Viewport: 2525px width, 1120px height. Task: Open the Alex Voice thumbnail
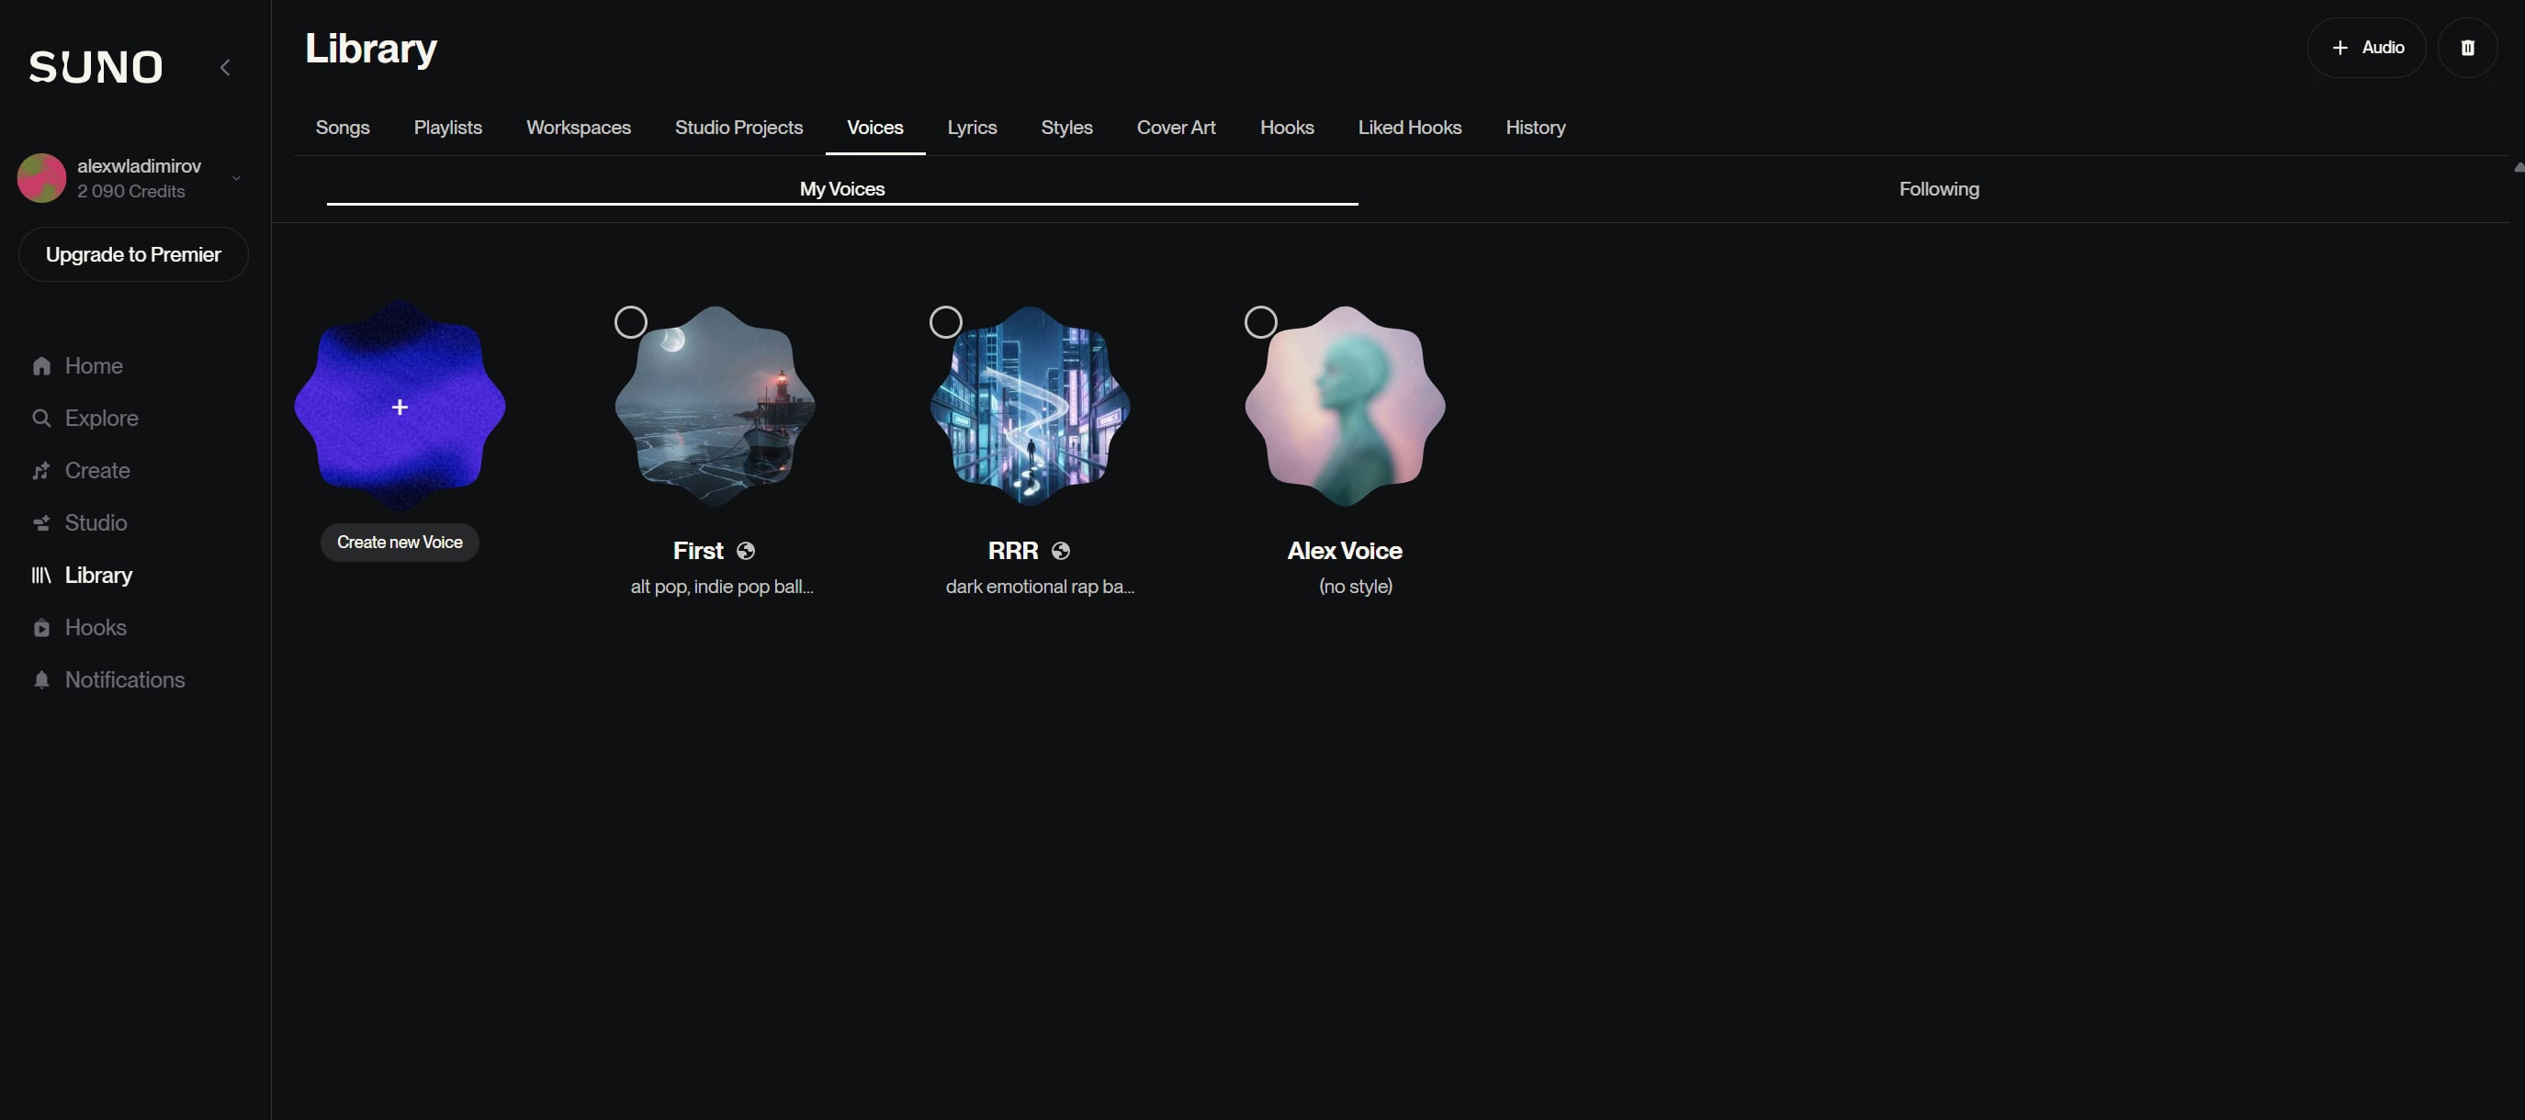pyautogui.click(x=1345, y=407)
